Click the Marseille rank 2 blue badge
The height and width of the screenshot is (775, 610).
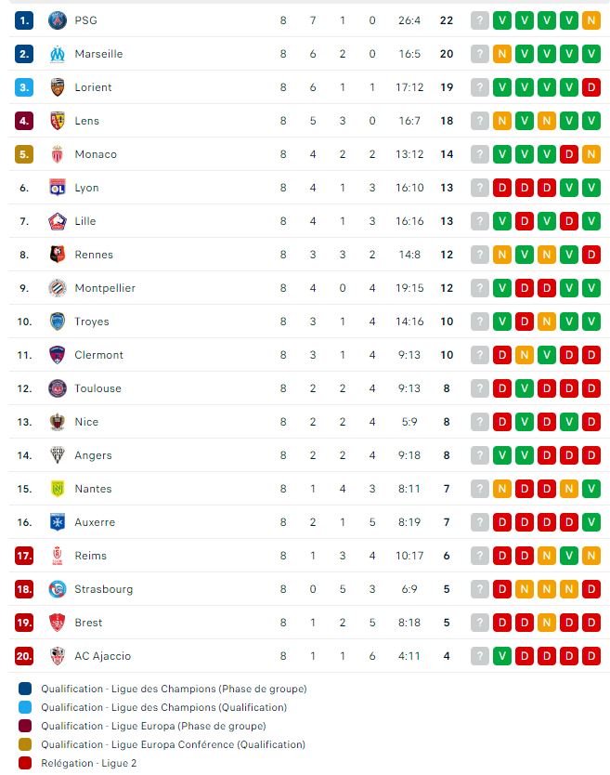[24, 54]
